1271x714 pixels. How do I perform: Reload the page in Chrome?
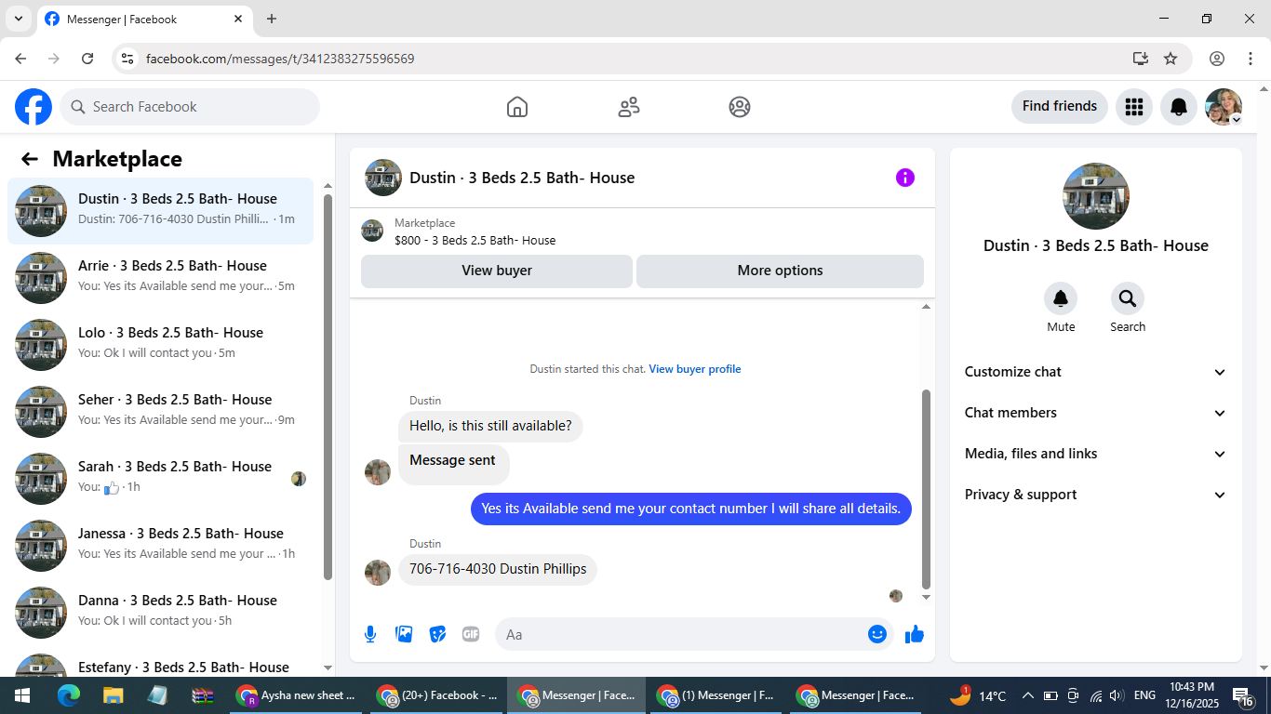(87, 59)
